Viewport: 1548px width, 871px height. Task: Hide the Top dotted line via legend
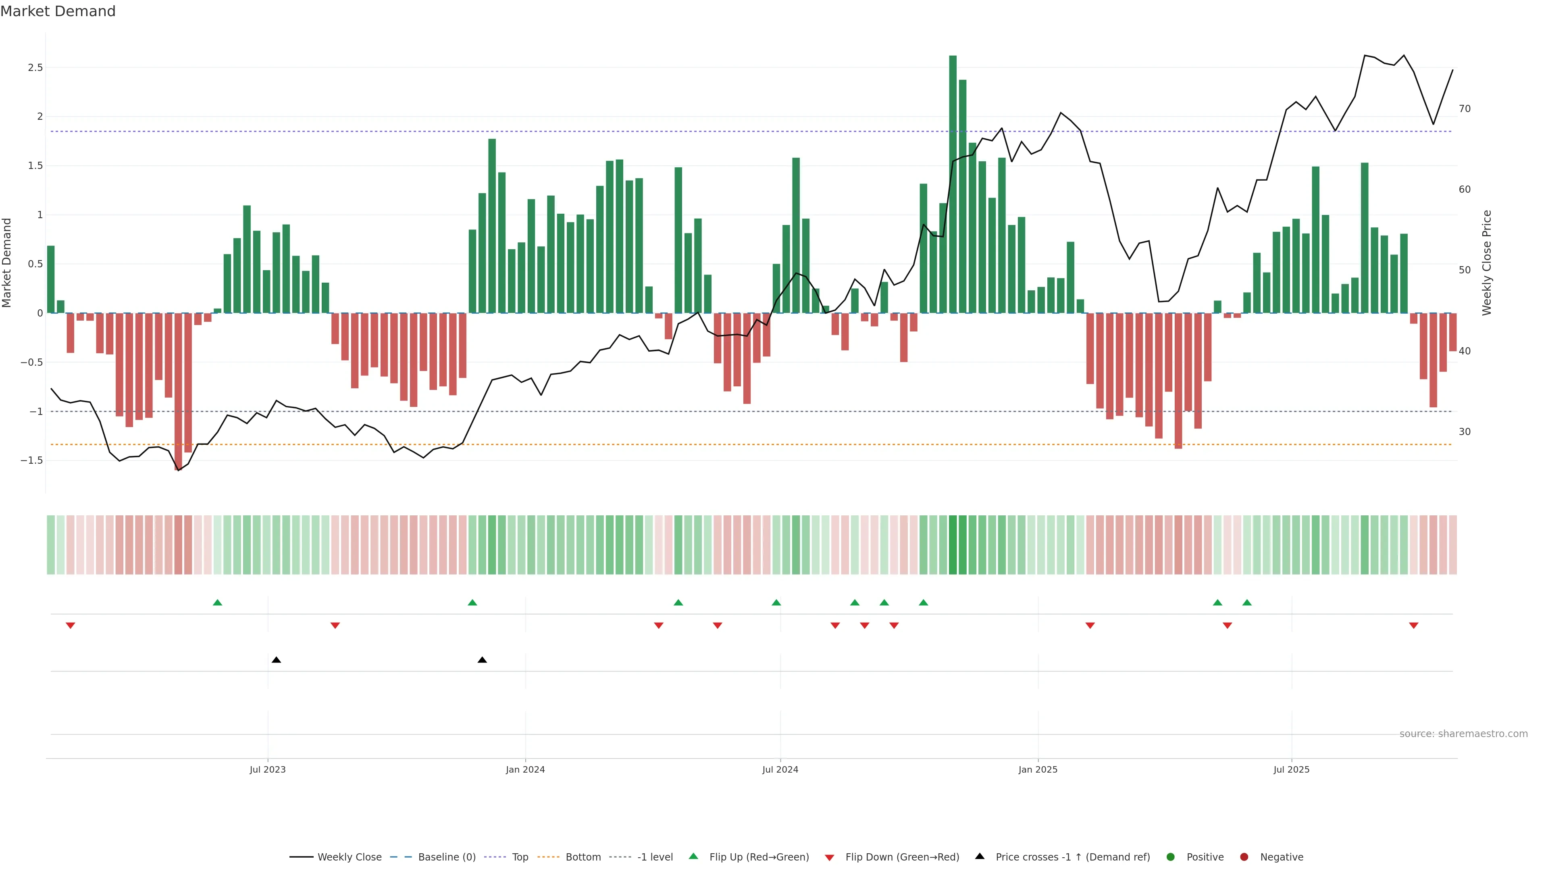tap(520, 856)
